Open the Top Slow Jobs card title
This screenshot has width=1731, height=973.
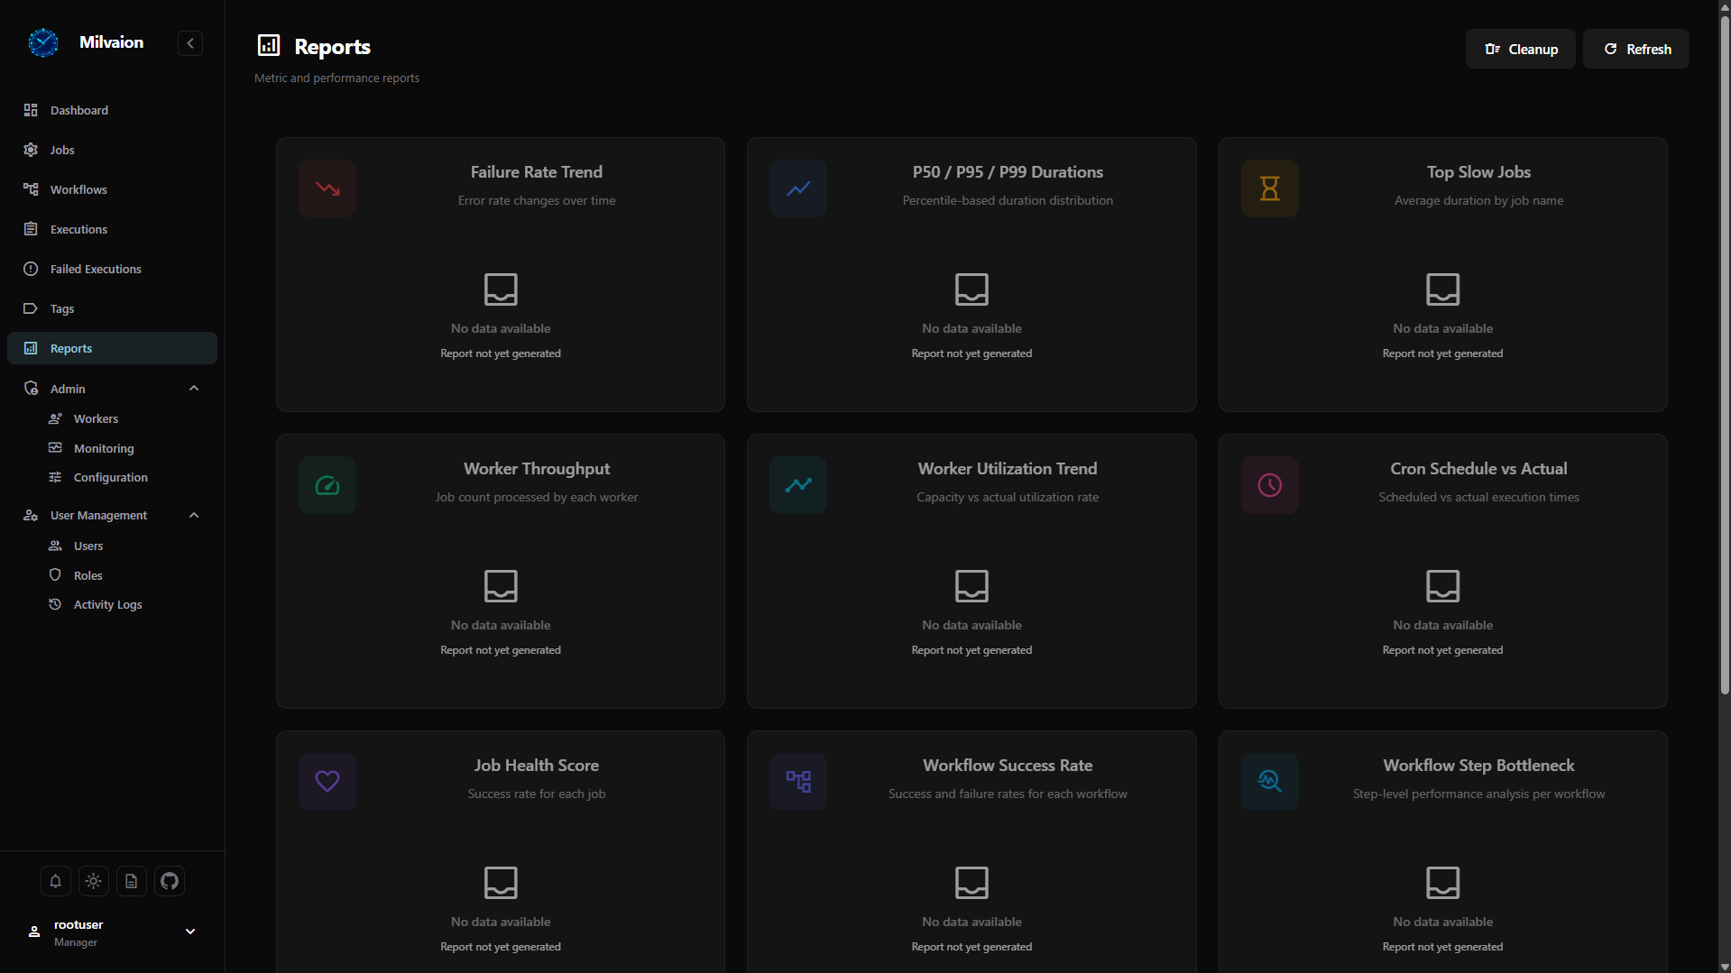[x=1478, y=172]
